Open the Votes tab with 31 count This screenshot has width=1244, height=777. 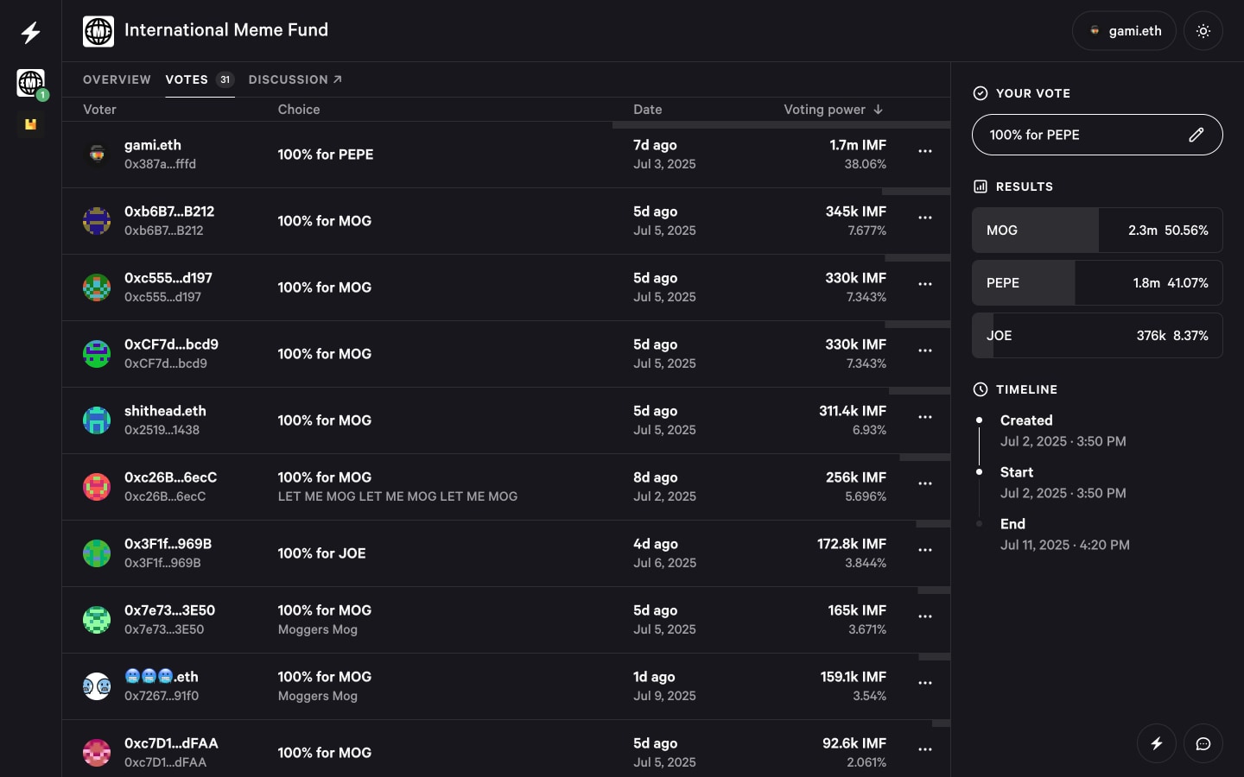tap(200, 79)
